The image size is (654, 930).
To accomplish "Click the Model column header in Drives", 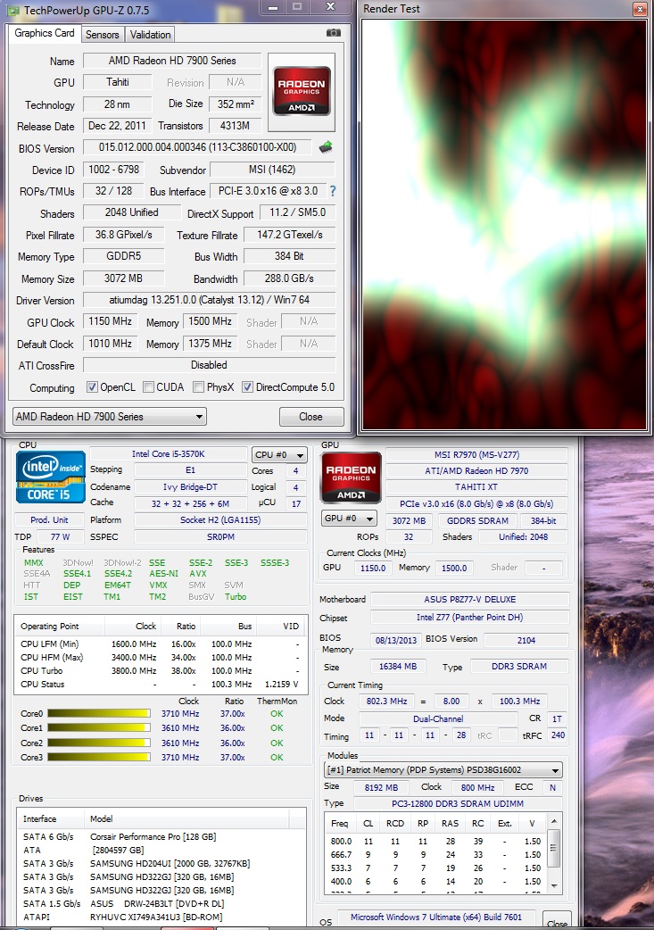I will 186,819.
